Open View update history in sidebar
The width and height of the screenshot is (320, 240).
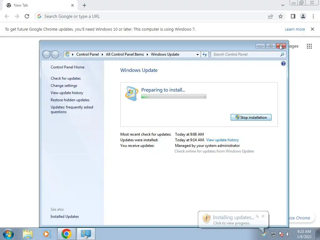pyautogui.click(x=67, y=92)
